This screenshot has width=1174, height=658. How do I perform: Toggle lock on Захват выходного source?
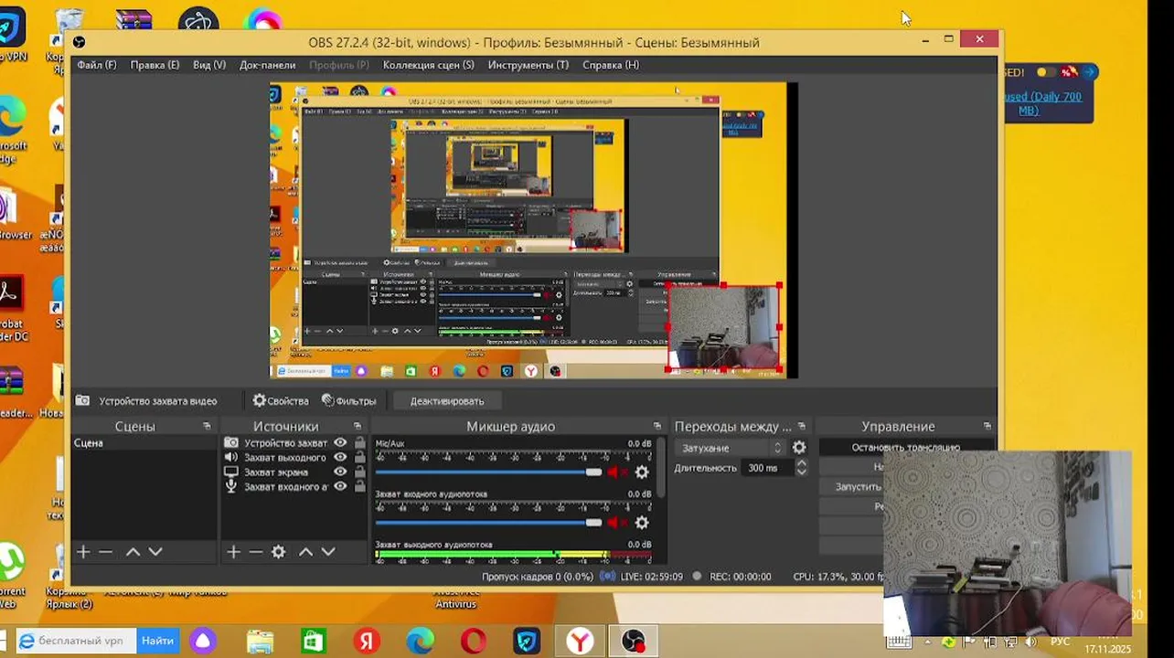pos(359,457)
